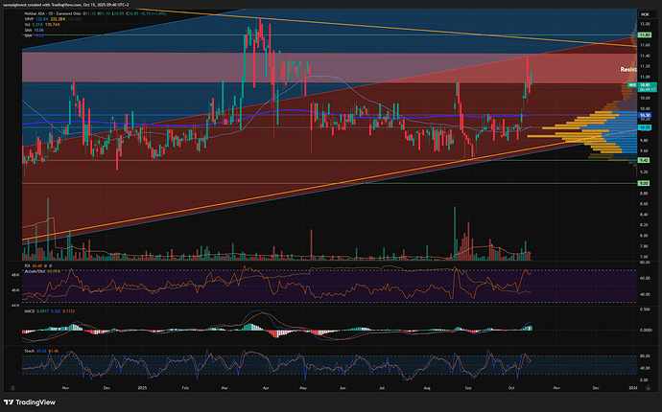This screenshot has height=412, width=662.
Task: Click the Resist text annotation on chart
Action: pyautogui.click(x=628, y=70)
